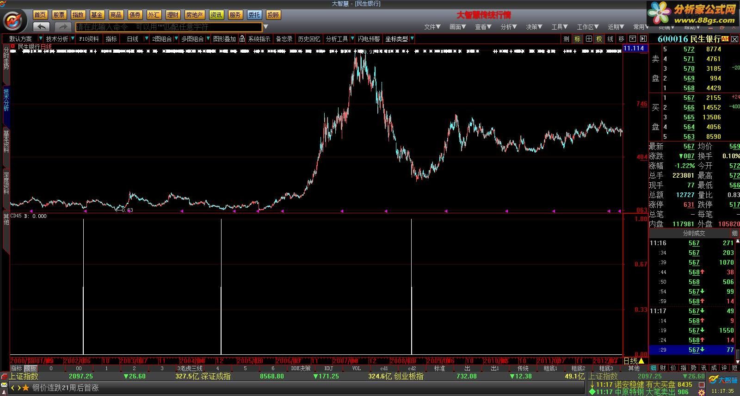The image size is (740, 396).
Task: Click the star icon in news ticker
Action: coord(25,388)
